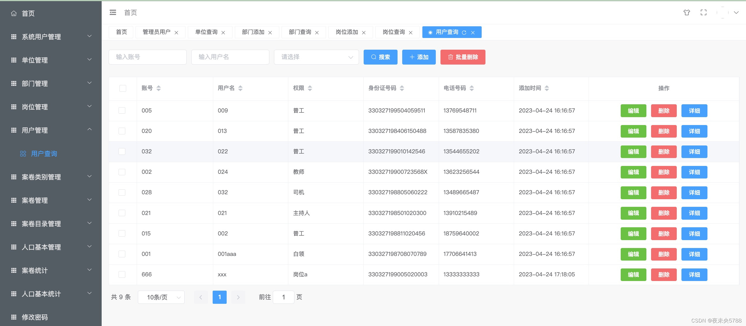Select the checkbox for account 666
Viewport: 746px width, 326px height.
point(122,274)
